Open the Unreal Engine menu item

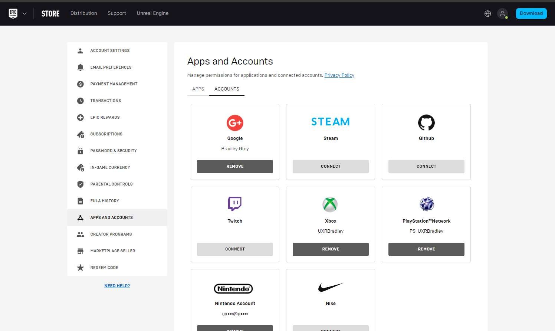(152, 13)
